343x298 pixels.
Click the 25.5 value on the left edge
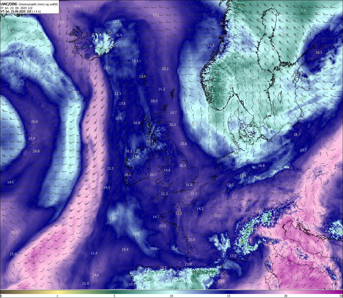14,233
